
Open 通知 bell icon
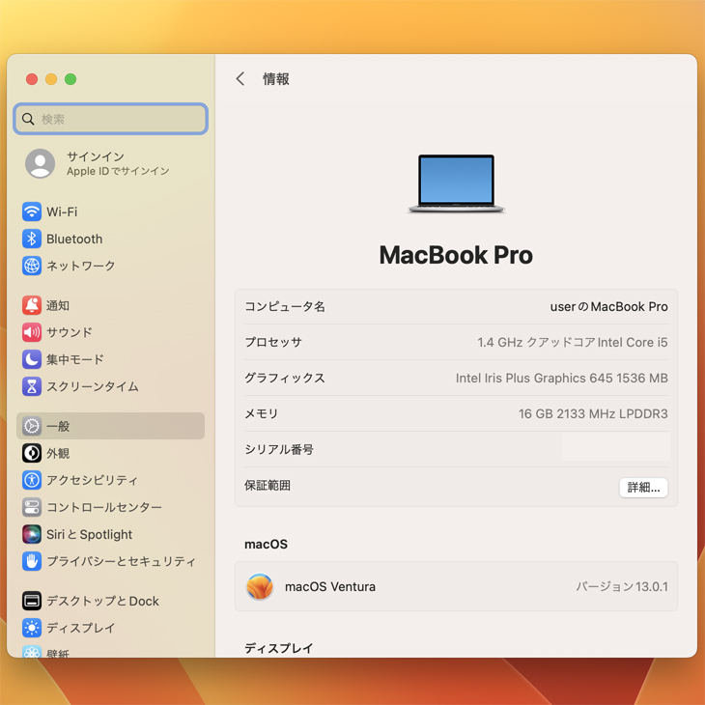(32, 305)
